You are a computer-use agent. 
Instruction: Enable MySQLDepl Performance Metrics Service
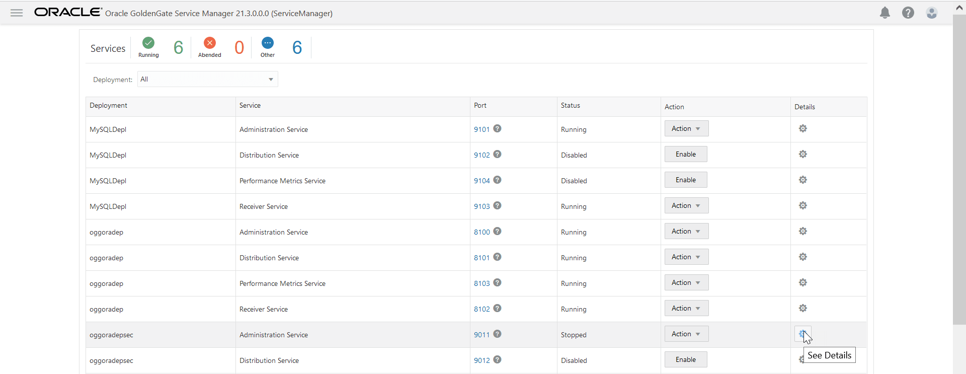coord(685,180)
